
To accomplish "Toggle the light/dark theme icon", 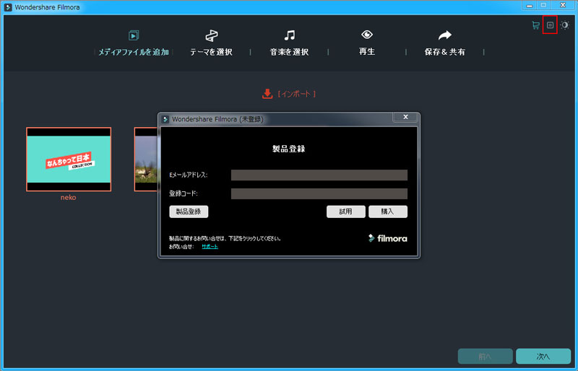I will tap(565, 25).
